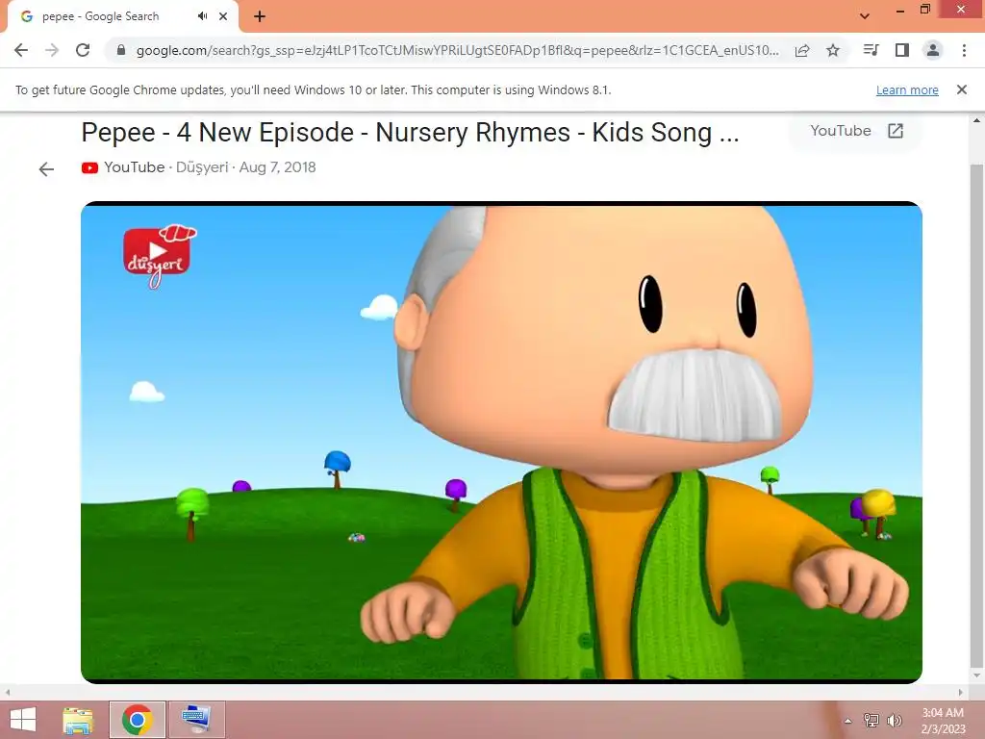Click the back arrow beside the video source
The height and width of the screenshot is (739, 985).
pyautogui.click(x=46, y=169)
